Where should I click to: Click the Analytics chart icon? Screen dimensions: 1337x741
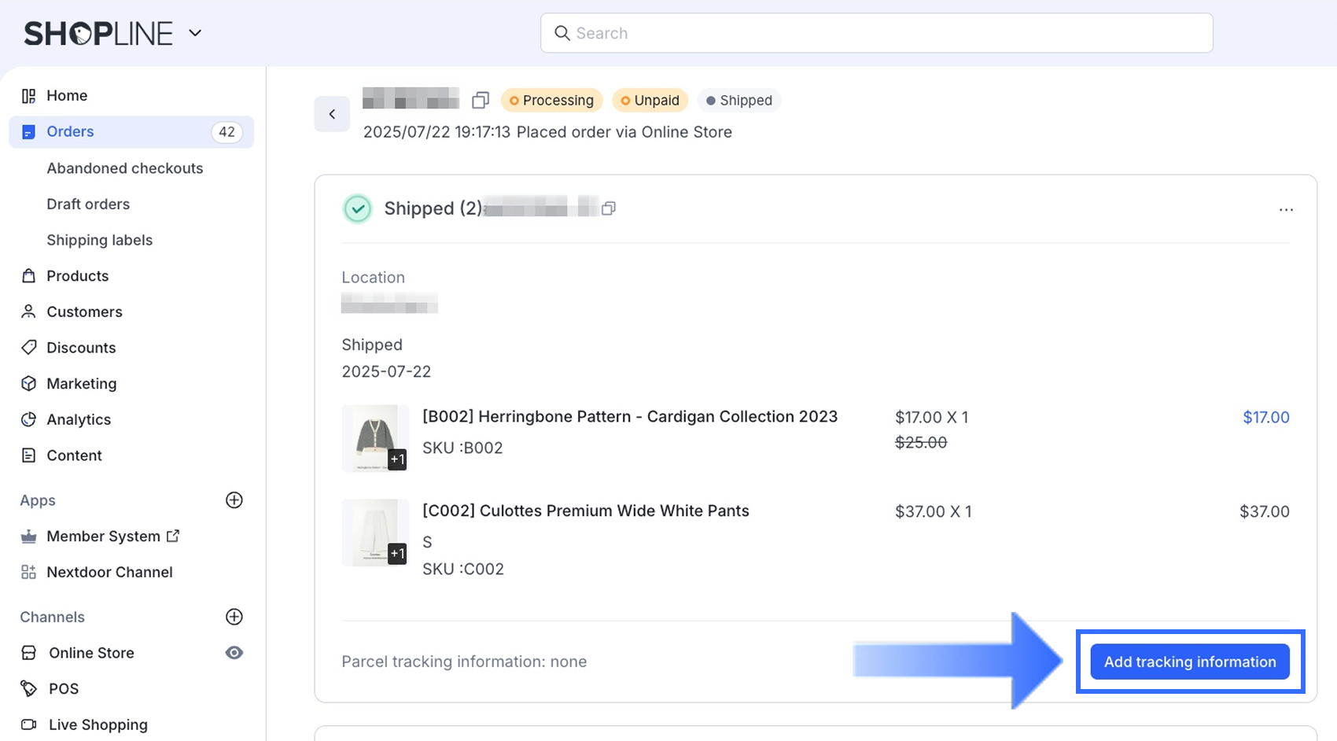point(28,419)
